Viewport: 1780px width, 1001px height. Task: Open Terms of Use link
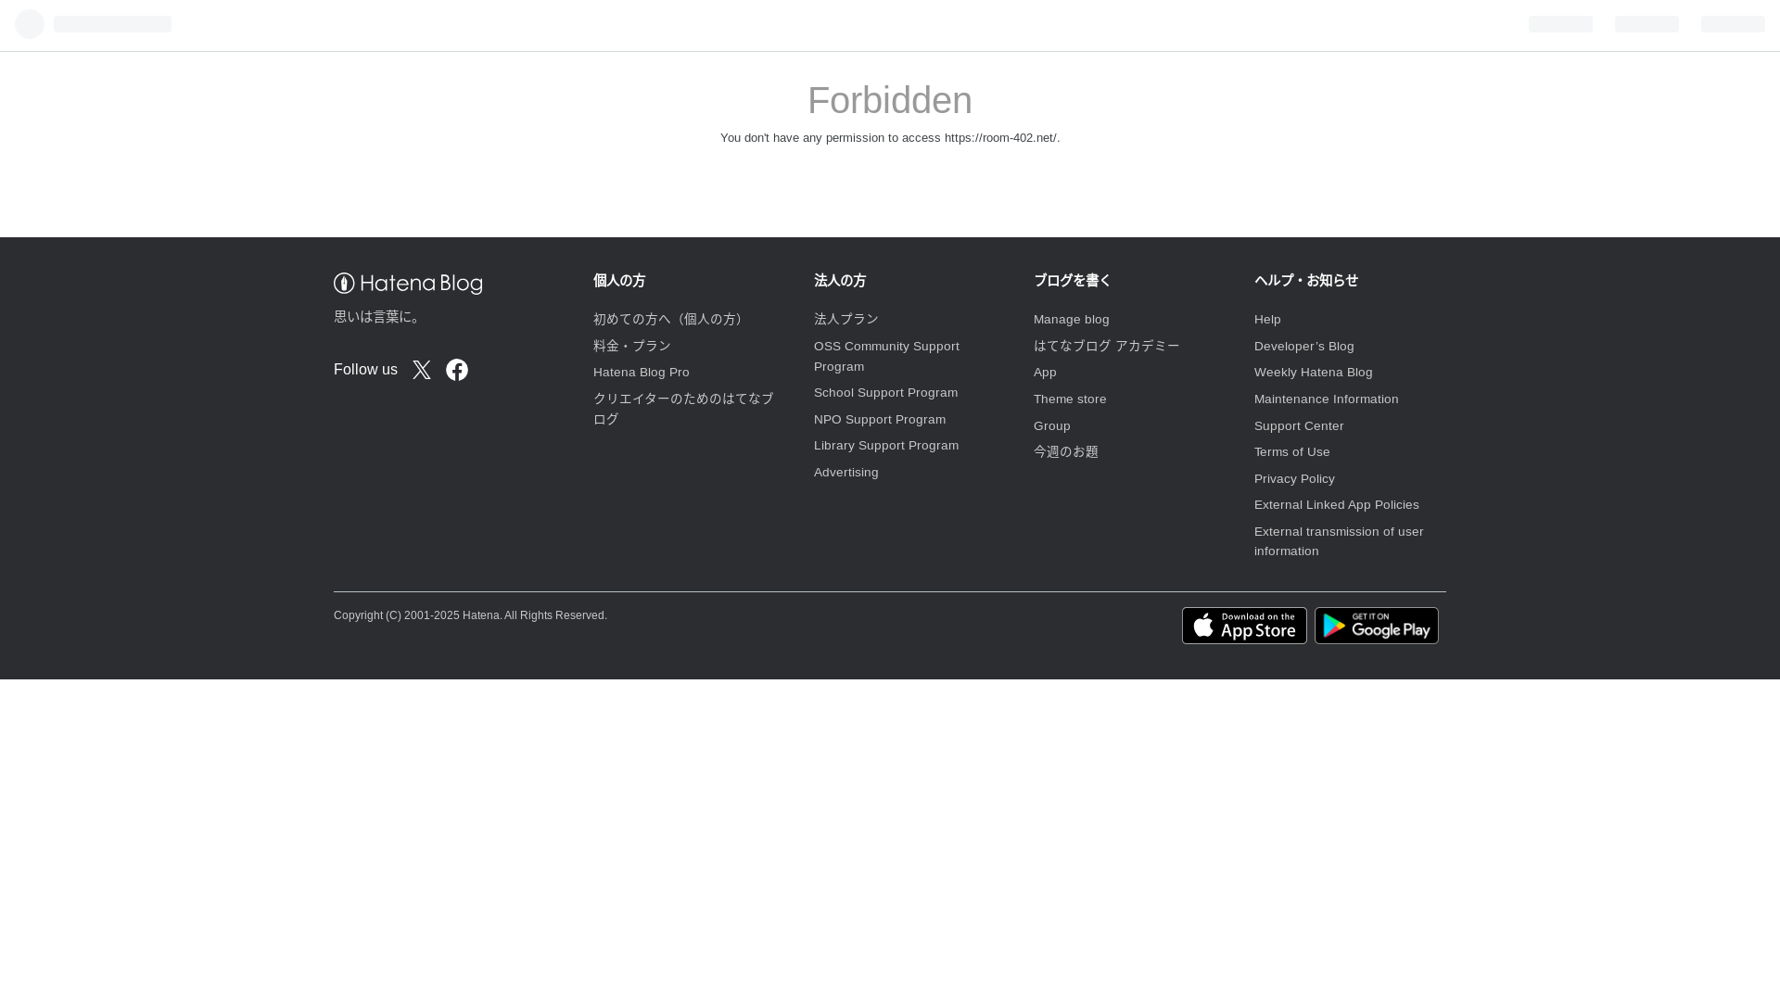click(x=1292, y=452)
